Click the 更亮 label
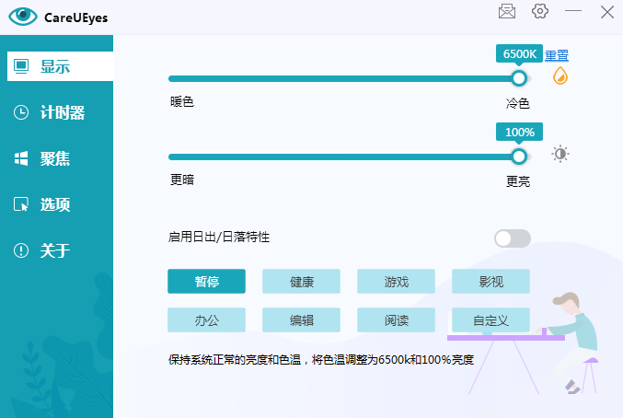The width and height of the screenshot is (623, 418). 518,181
